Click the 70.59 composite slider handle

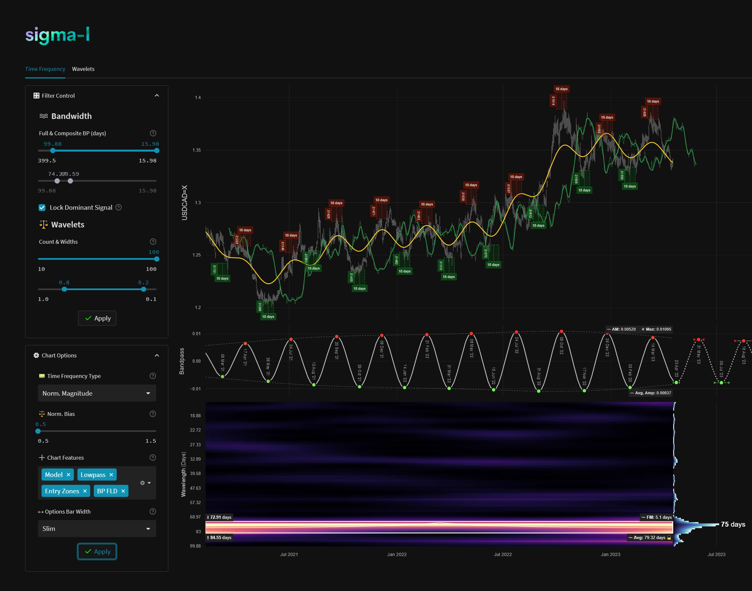coord(70,181)
